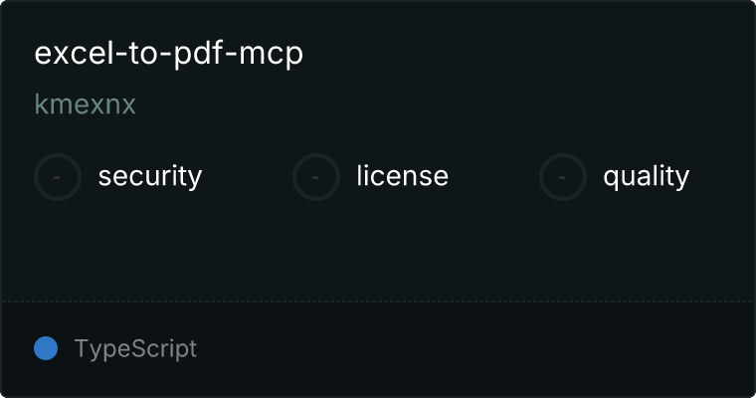Click the gap between license and quality
Screen dimensions: 756x398
(493, 177)
